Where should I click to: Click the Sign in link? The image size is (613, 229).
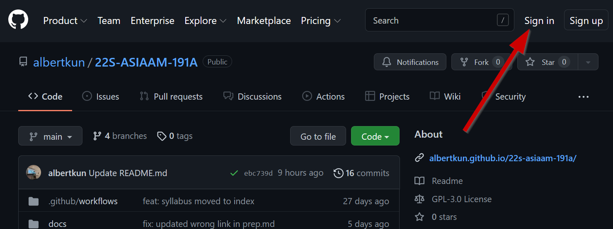click(539, 21)
